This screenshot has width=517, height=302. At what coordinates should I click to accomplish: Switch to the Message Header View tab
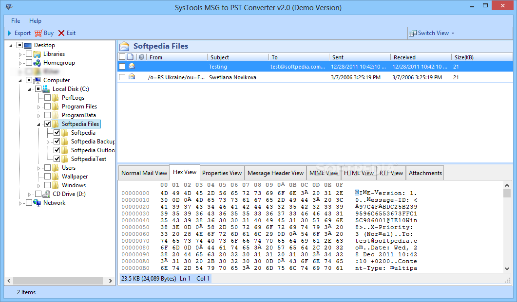[x=275, y=173]
